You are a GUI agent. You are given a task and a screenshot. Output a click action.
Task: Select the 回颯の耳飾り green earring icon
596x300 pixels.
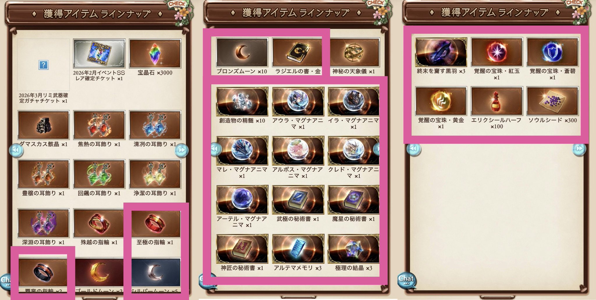coord(99,174)
